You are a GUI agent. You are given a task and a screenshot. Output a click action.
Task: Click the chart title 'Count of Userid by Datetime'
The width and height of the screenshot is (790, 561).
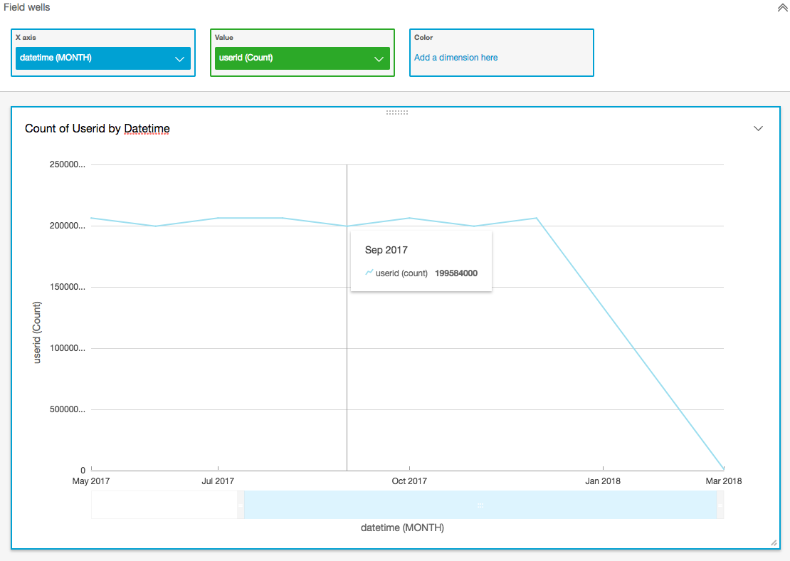point(98,129)
